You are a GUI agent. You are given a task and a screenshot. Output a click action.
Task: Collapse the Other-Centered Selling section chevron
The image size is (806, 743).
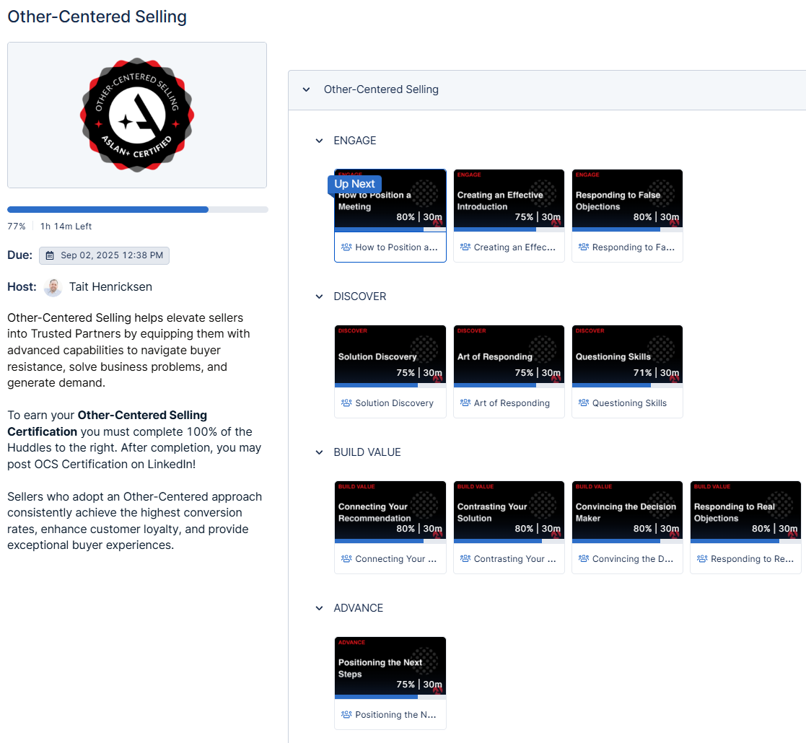307,89
